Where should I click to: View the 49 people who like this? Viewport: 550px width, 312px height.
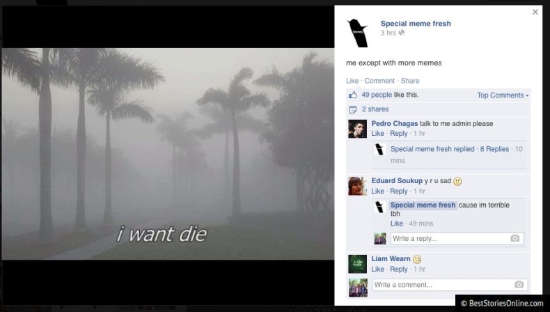[377, 95]
